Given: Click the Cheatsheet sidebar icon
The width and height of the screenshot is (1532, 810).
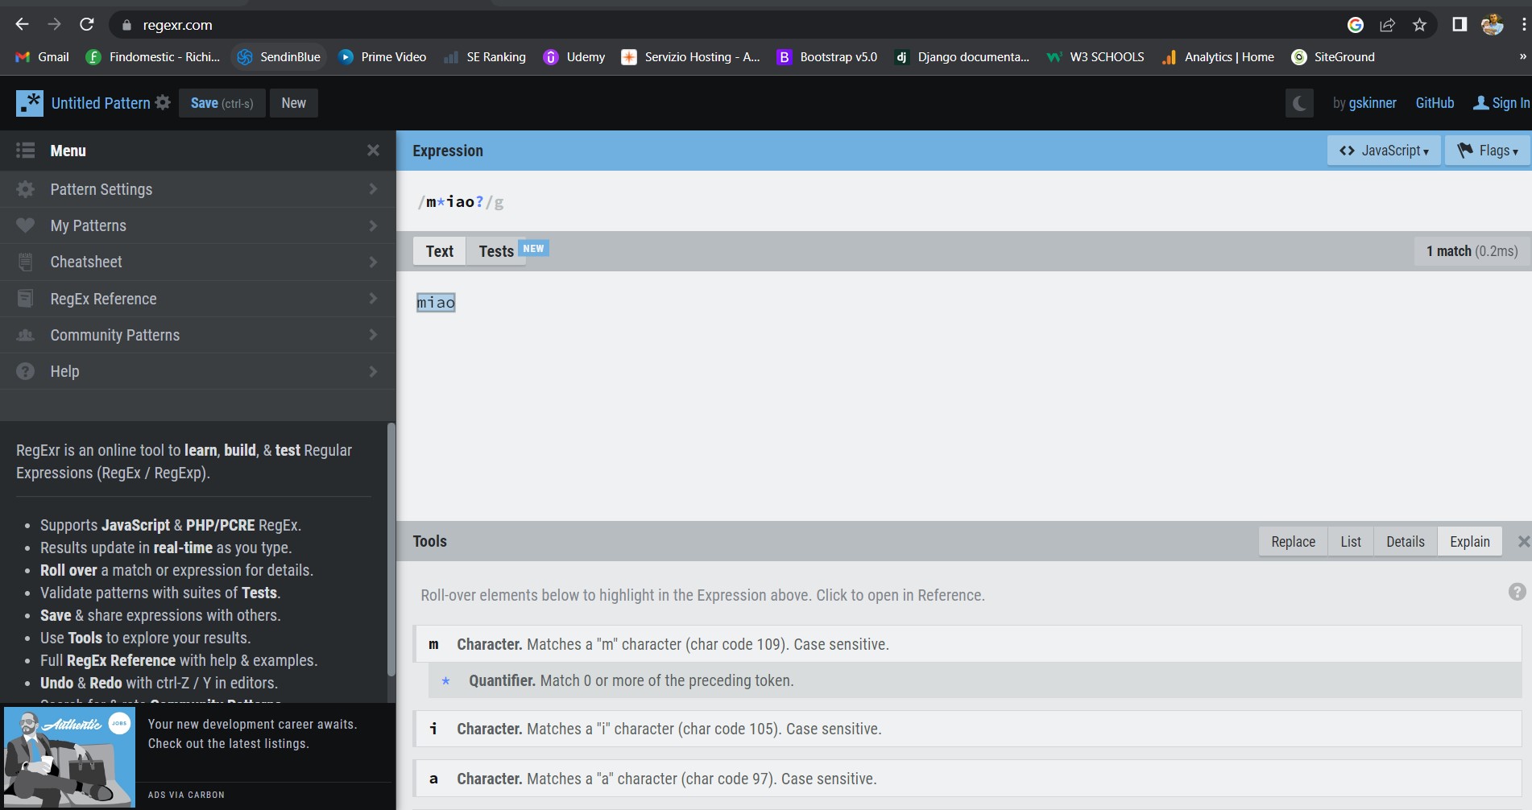Looking at the screenshot, I should 25,262.
